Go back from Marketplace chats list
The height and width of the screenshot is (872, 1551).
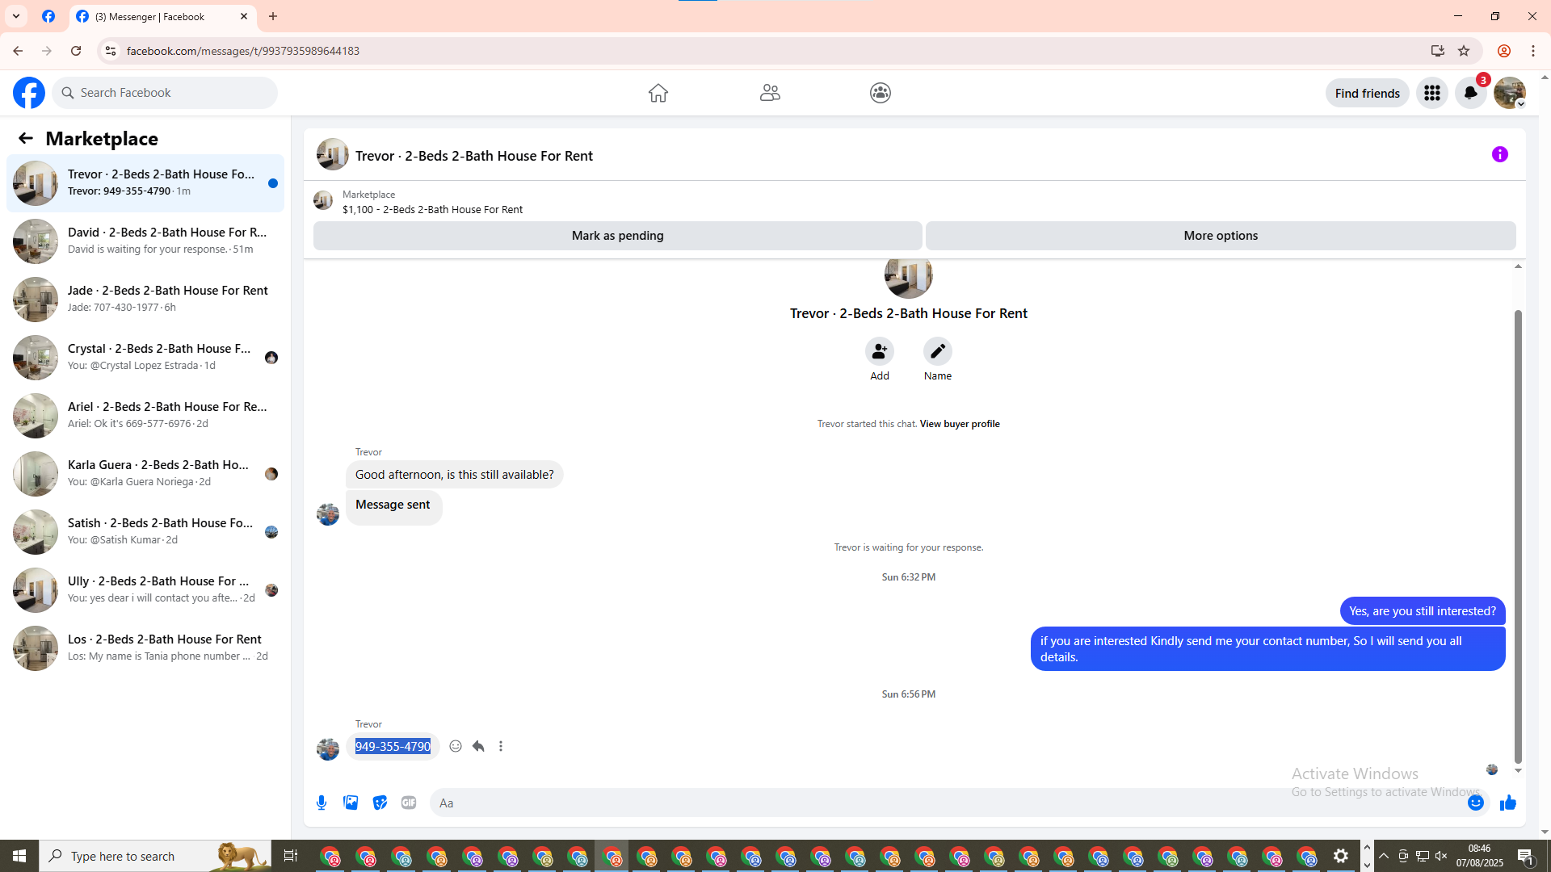(x=26, y=139)
